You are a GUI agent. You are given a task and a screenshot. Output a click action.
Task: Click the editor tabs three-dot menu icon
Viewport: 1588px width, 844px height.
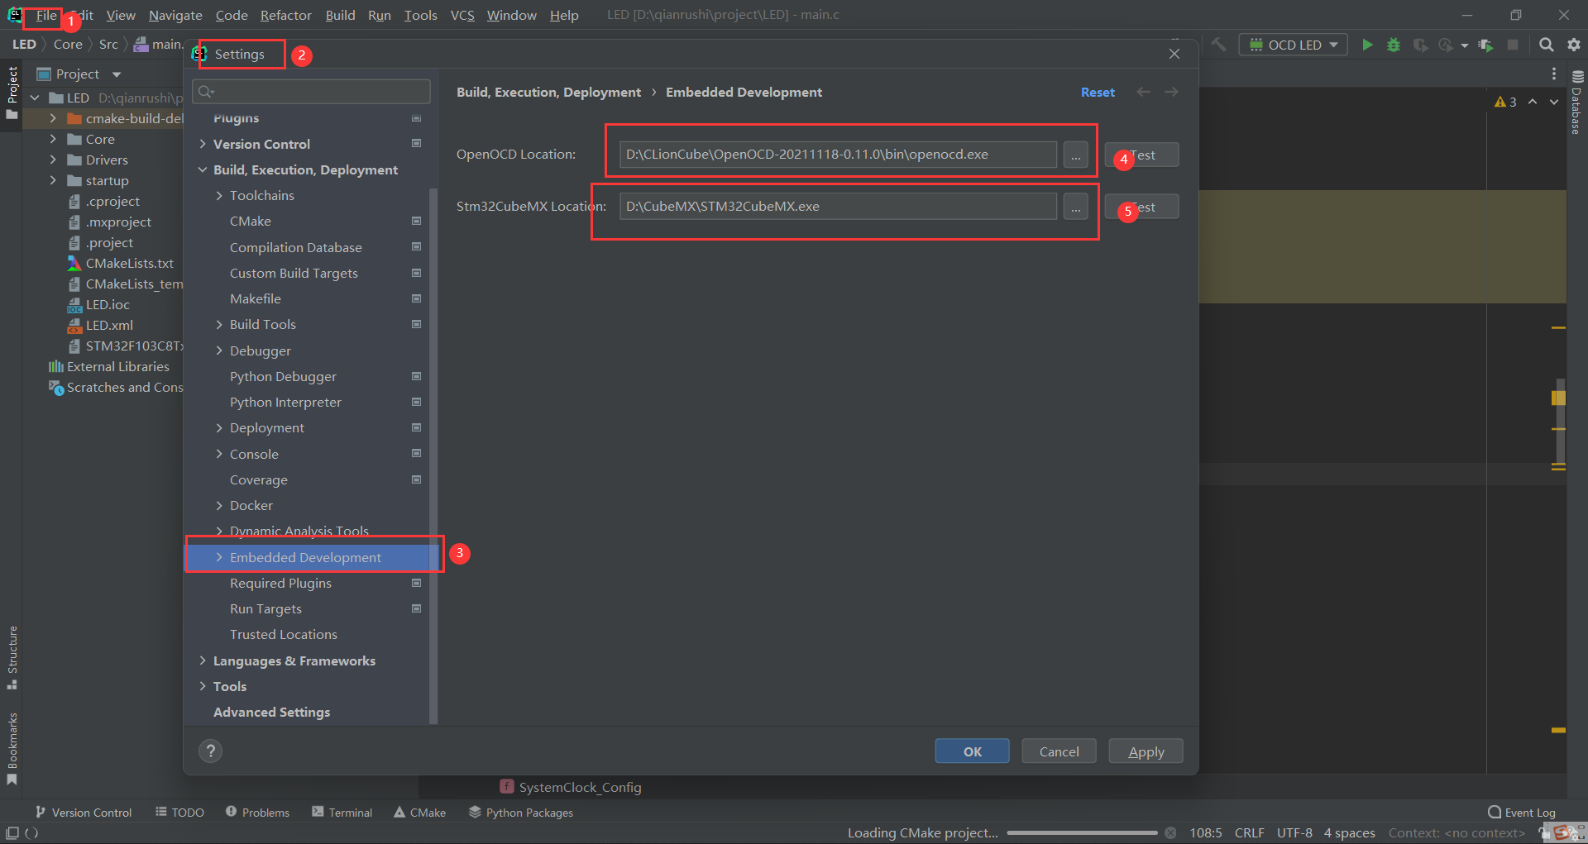(x=1554, y=74)
